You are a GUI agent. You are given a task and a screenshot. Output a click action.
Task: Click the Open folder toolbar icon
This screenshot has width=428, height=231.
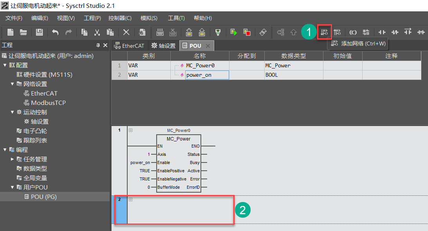point(23,32)
